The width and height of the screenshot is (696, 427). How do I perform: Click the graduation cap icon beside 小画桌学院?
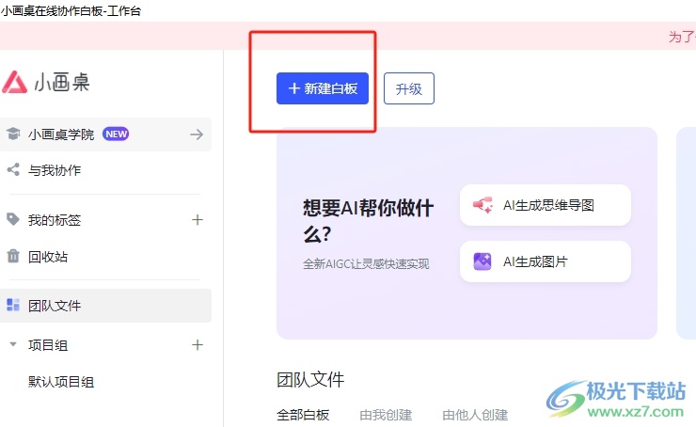[13, 134]
